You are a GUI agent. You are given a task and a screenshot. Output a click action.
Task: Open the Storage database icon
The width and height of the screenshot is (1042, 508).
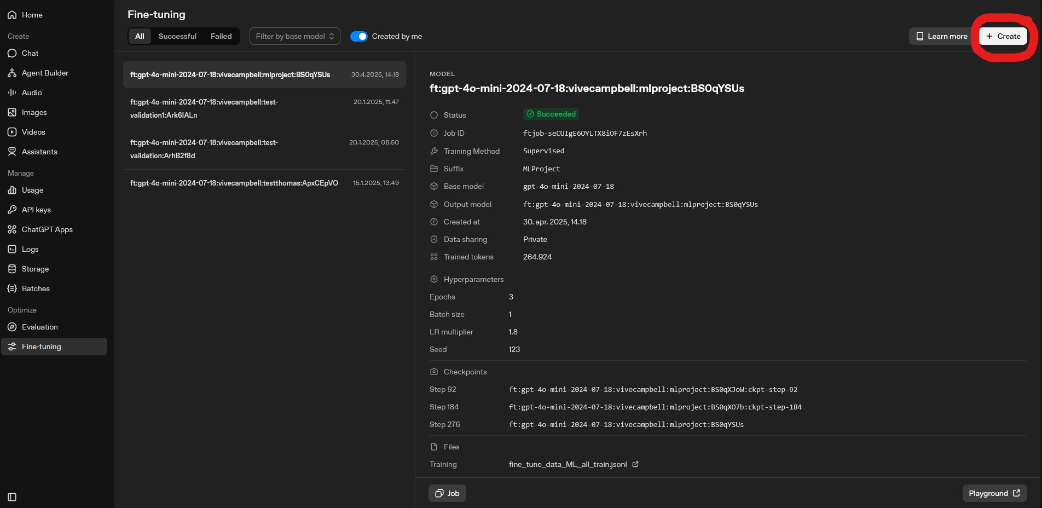[x=12, y=269]
